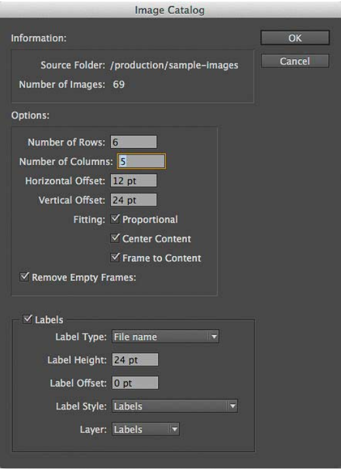Click the Image Catalog title bar
Viewport: 341px width, 469px height.
[x=170, y=10]
